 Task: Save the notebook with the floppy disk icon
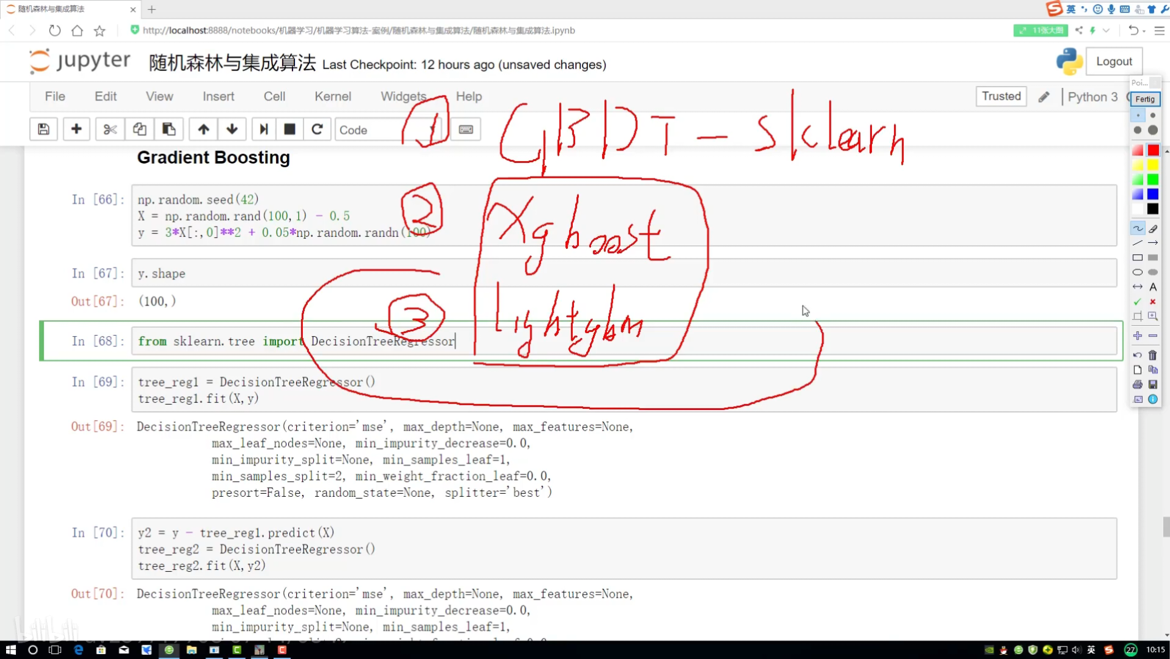click(x=43, y=129)
